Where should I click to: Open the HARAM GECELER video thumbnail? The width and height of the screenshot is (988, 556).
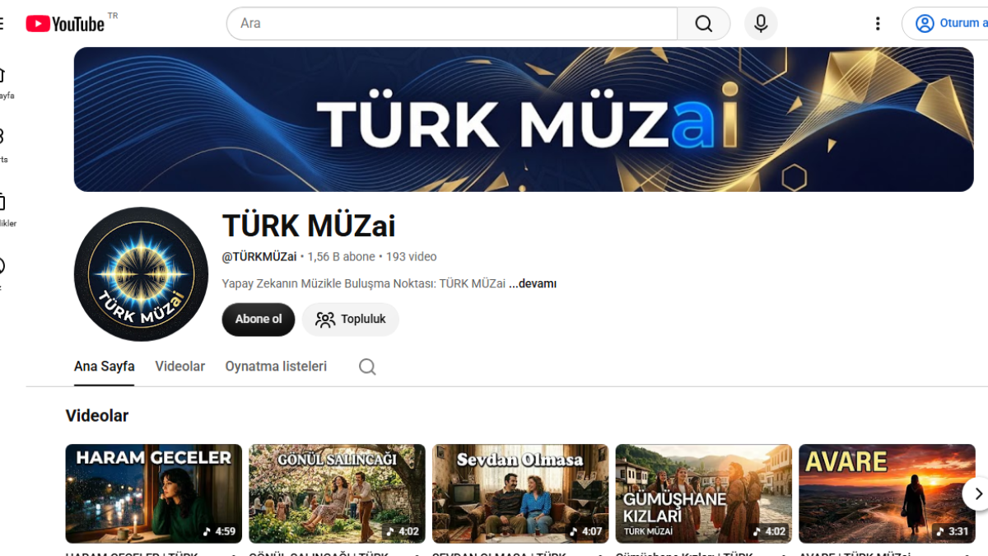point(154,493)
